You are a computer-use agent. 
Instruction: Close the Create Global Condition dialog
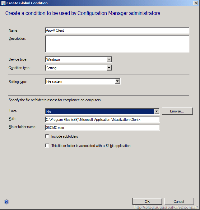coord(196,3)
